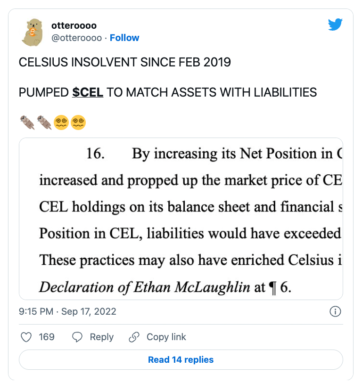Open the 9:15 PM Sep 17, 2022 timestamp
Image resolution: width=362 pixels, height=391 pixels.
(67, 311)
